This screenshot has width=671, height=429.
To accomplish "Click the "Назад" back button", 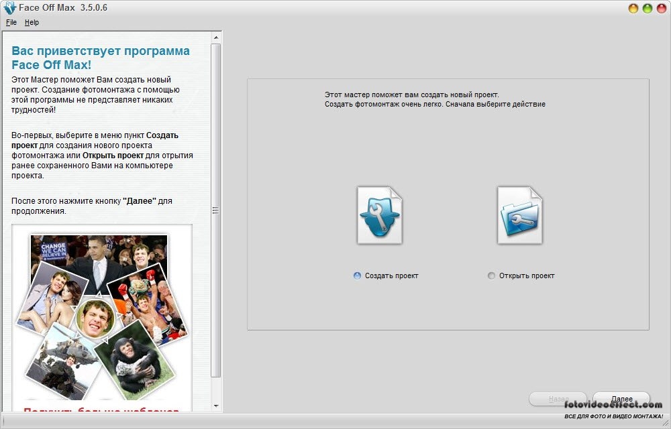I will coord(558,399).
